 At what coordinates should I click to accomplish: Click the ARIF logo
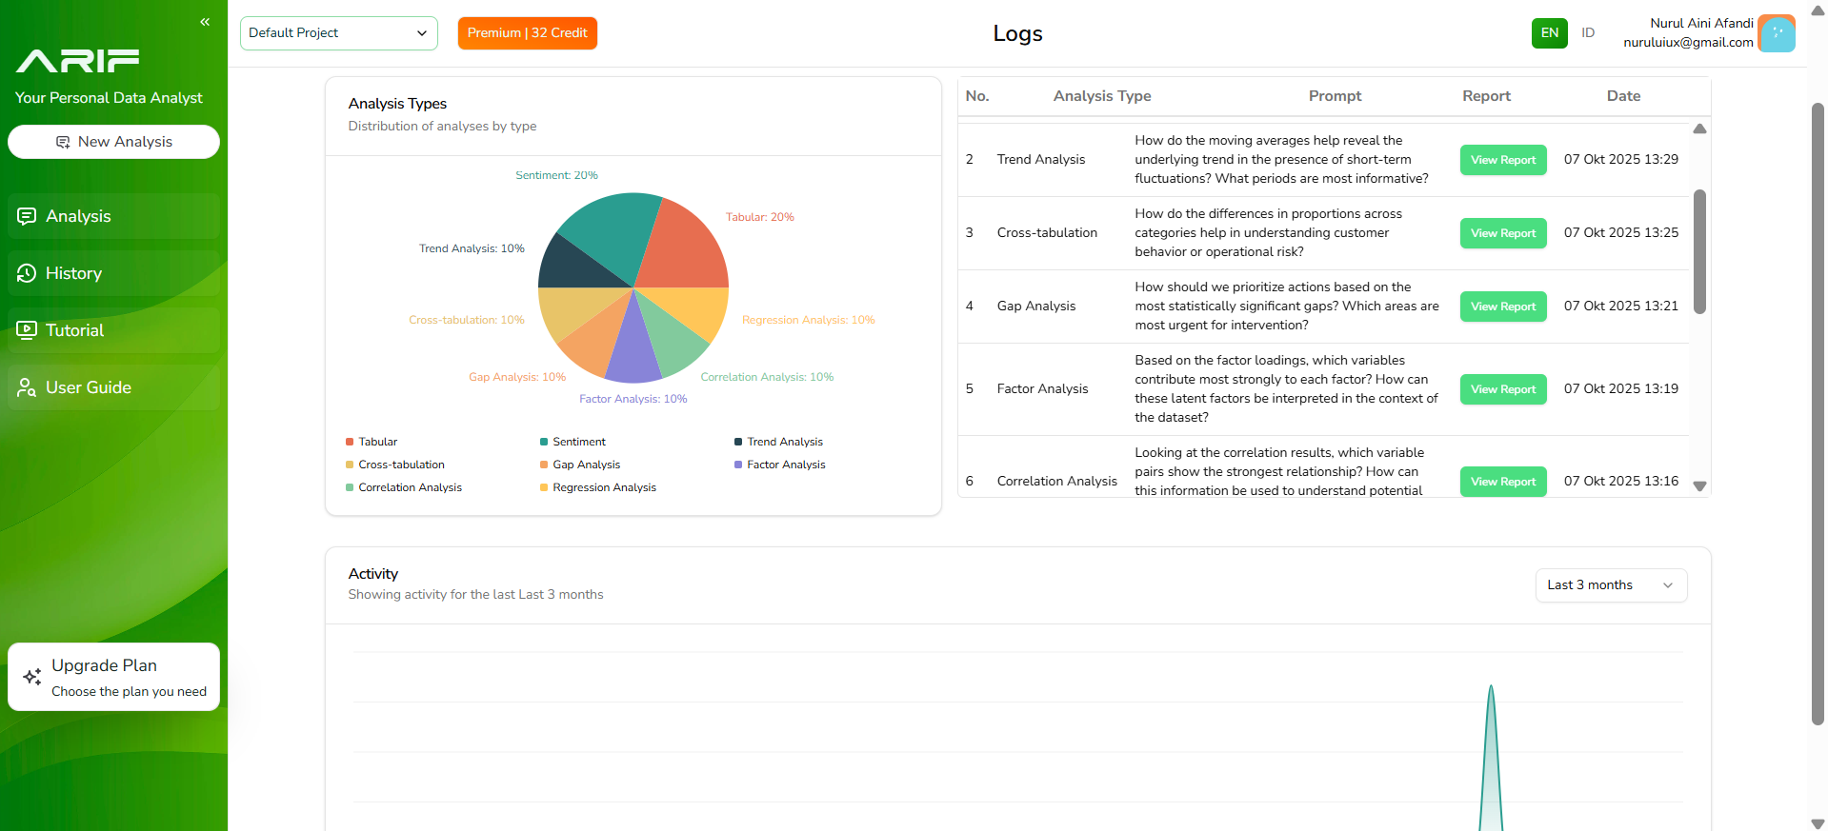pyautogui.click(x=78, y=61)
